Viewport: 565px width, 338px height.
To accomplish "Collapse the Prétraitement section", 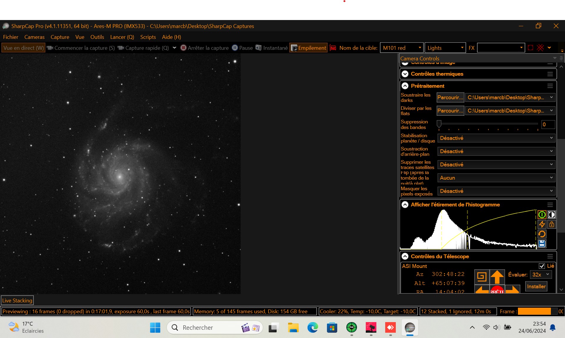I will (x=405, y=86).
